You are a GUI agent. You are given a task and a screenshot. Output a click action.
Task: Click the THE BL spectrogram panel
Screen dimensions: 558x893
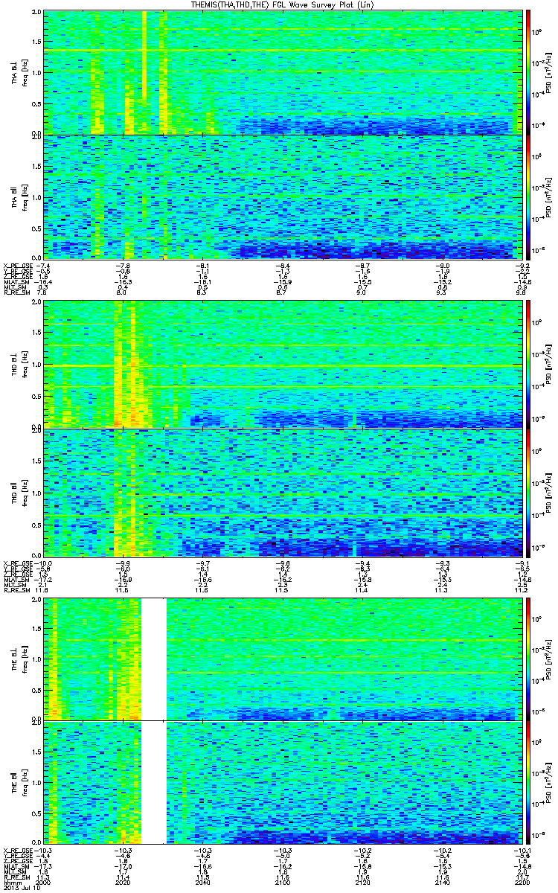pos(282,658)
